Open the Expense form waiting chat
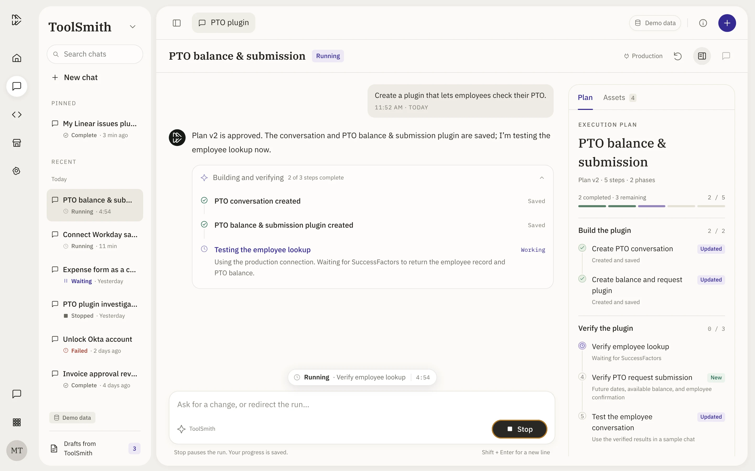This screenshot has width=755, height=471. (x=95, y=275)
